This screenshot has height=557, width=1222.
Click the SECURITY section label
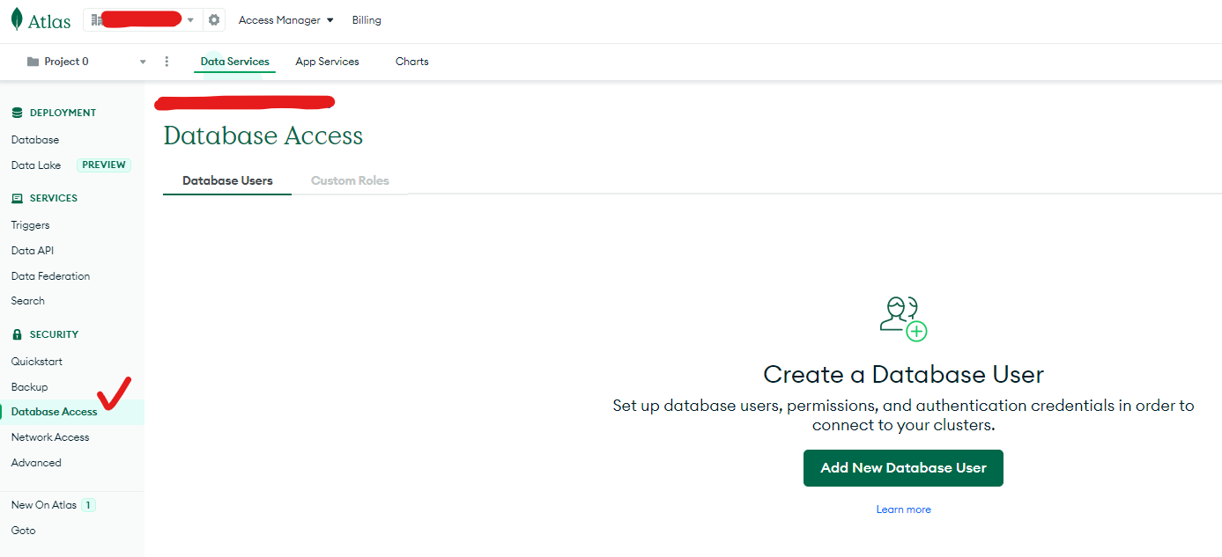pyautogui.click(x=54, y=334)
